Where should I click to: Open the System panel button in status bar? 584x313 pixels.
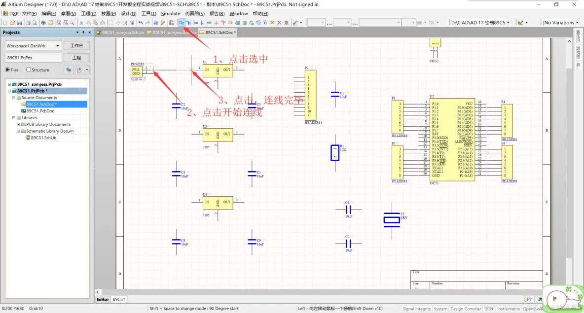(440, 309)
